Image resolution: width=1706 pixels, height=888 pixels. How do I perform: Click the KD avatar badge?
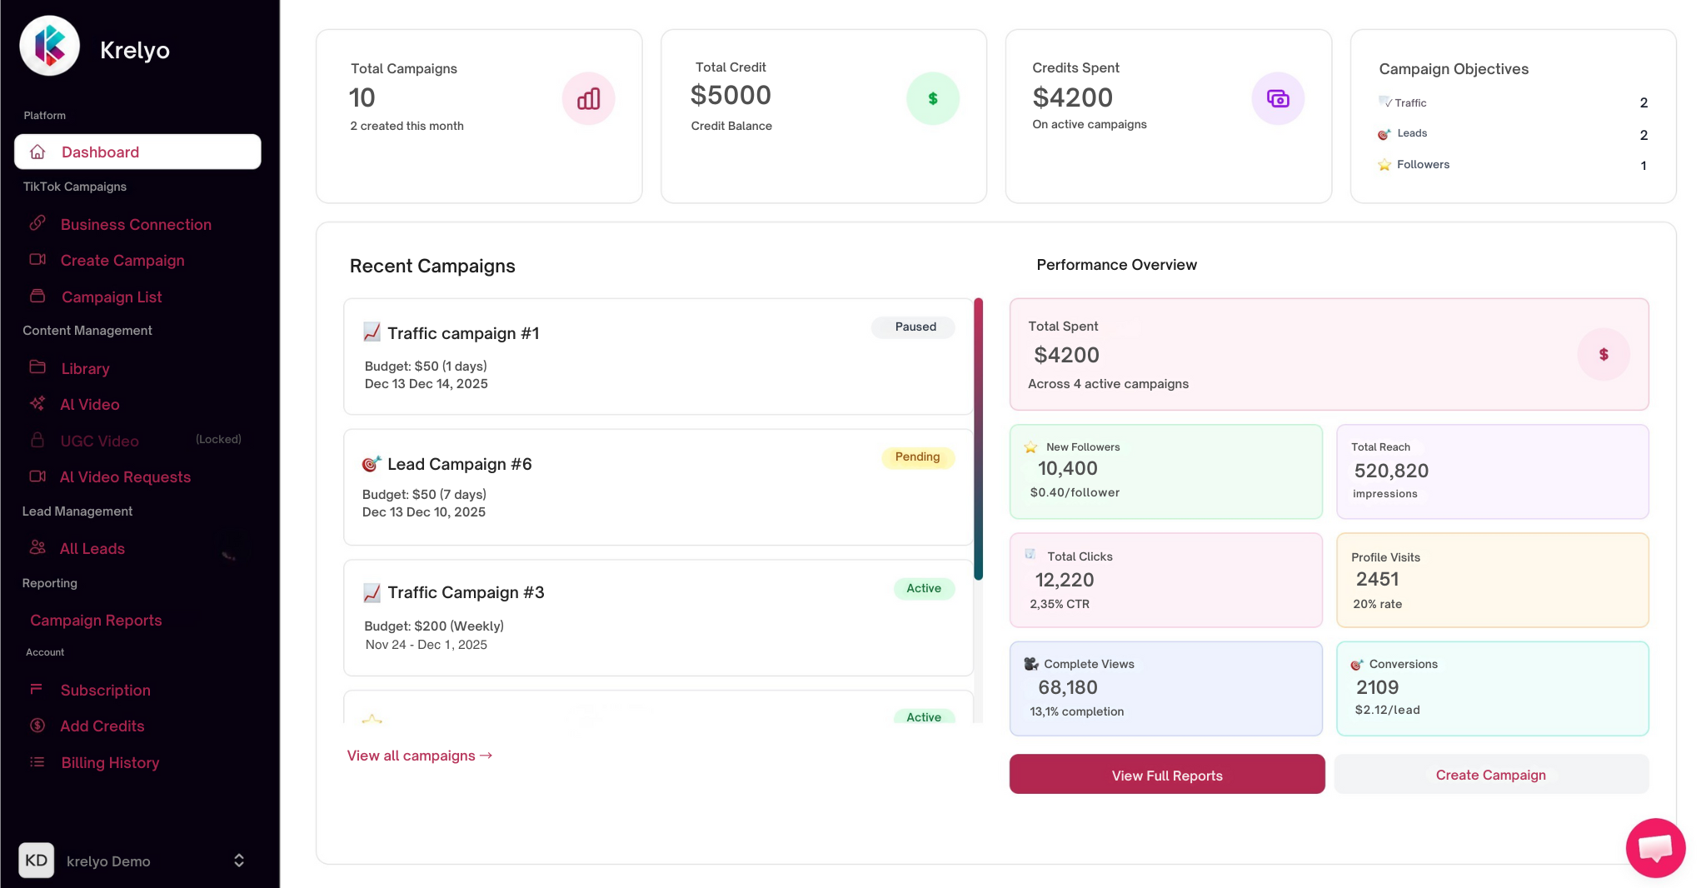(37, 861)
